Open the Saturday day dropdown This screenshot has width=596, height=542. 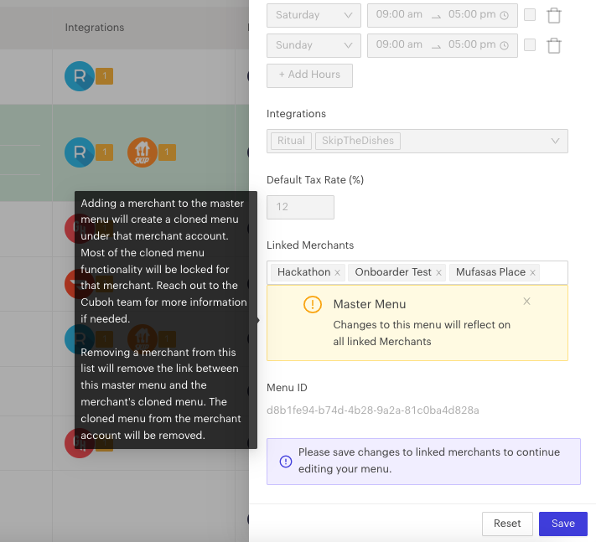pos(314,15)
